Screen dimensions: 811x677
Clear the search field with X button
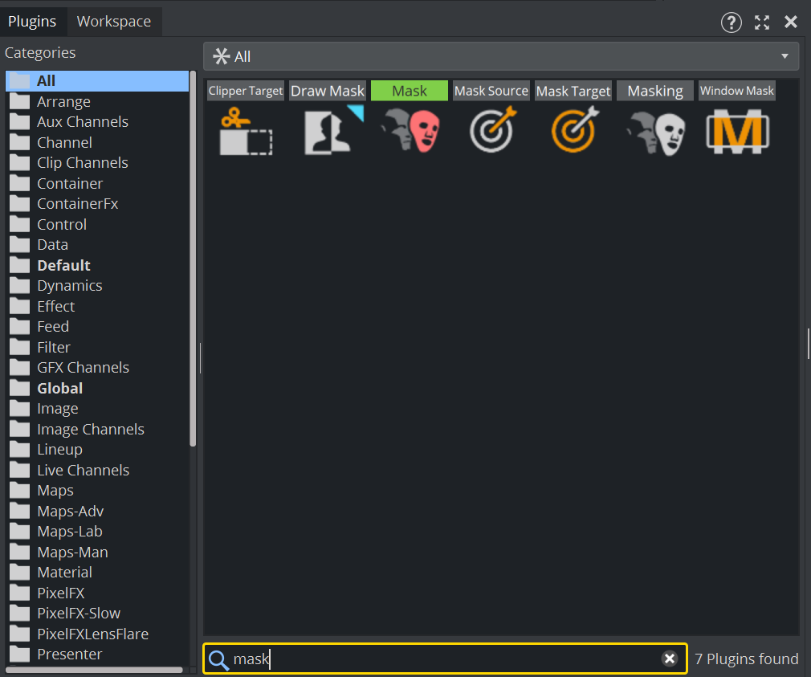669,659
